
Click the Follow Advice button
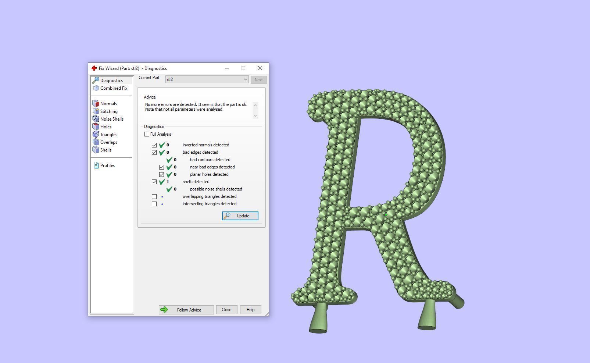coord(186,310)
